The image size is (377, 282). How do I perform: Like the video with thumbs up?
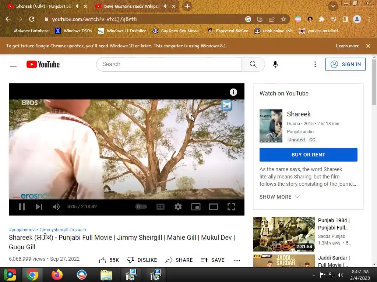(109, 260)
